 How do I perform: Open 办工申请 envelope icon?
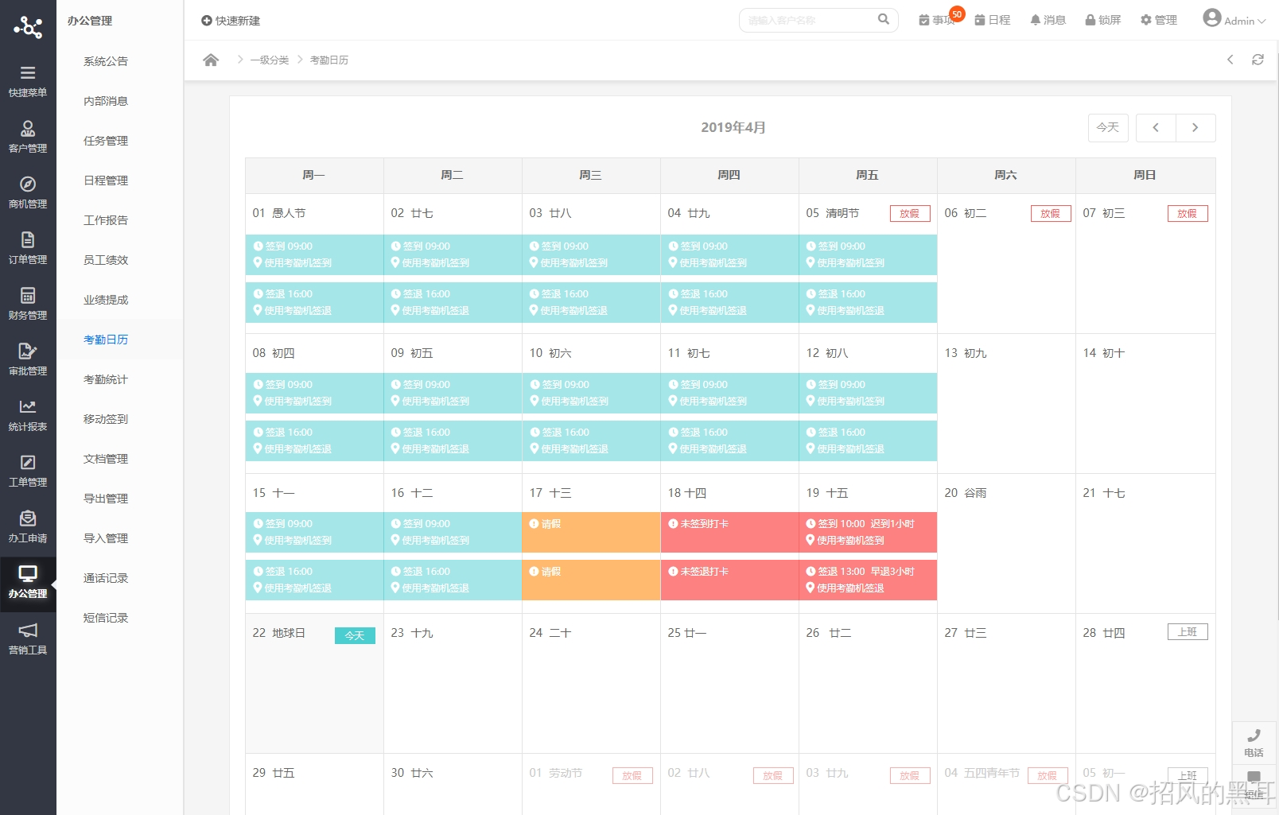[28, 518]
